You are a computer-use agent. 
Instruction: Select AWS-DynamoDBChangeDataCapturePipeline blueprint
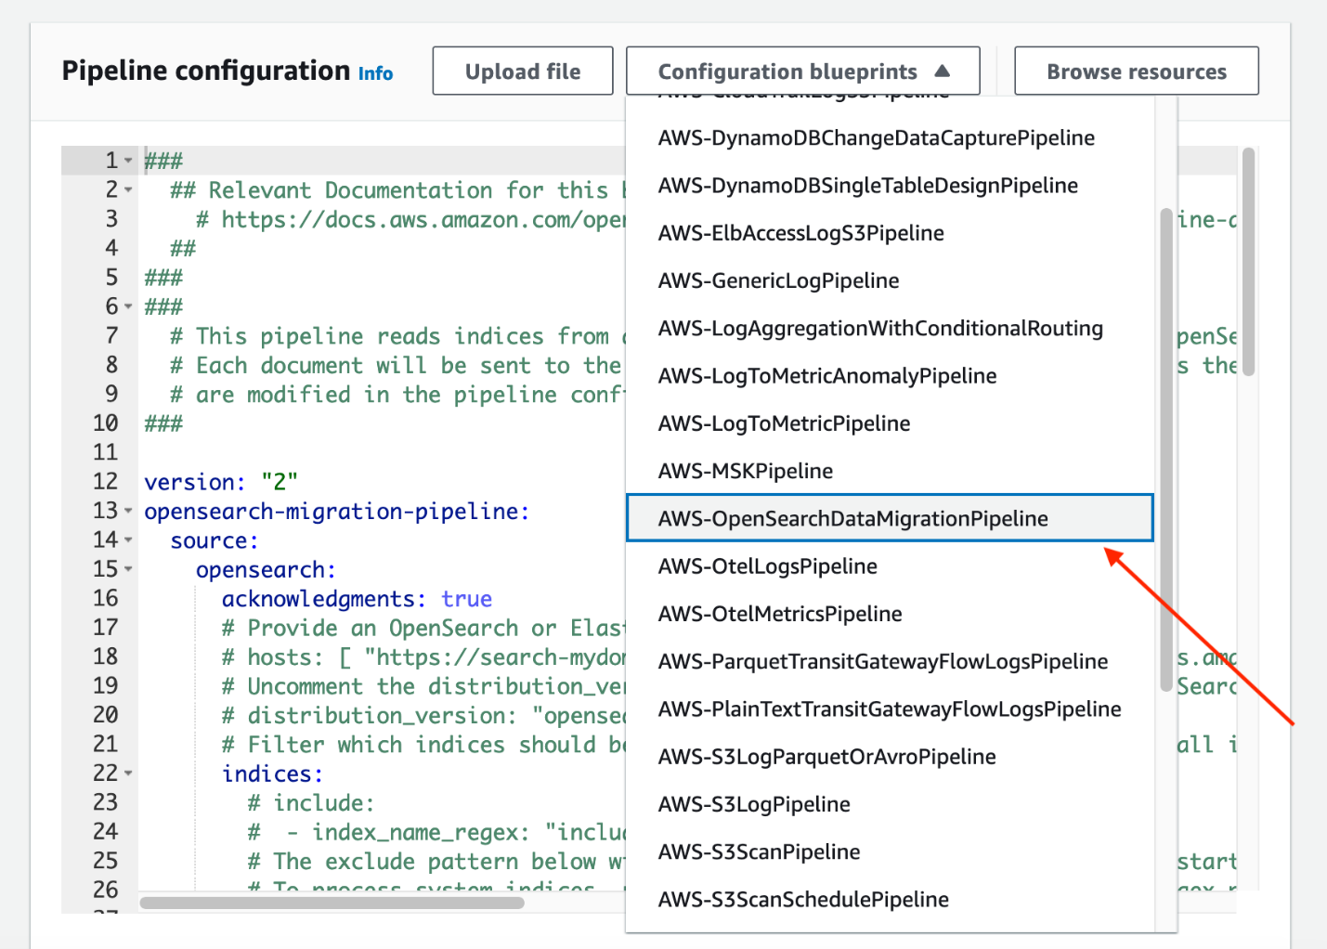pyautogui.click(x=890, y=138)
